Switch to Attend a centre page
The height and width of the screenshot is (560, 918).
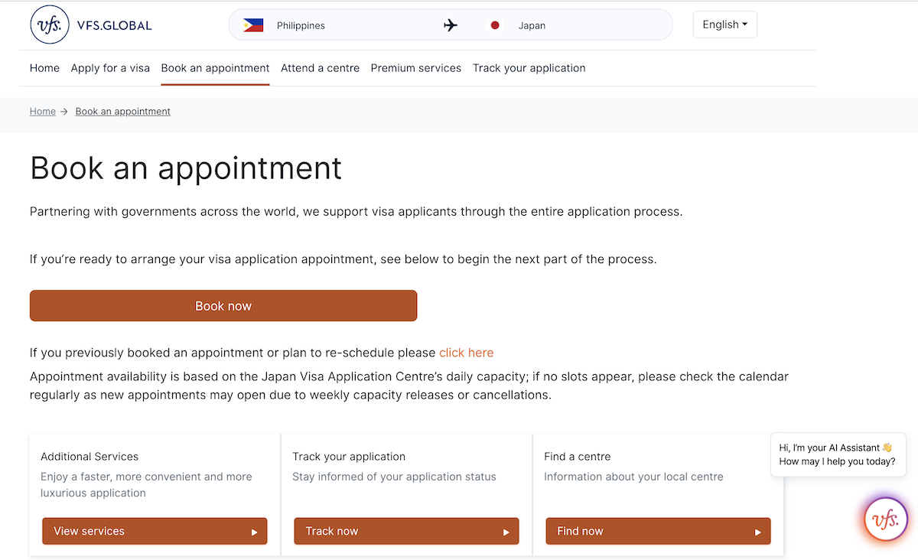coord(320,68)
